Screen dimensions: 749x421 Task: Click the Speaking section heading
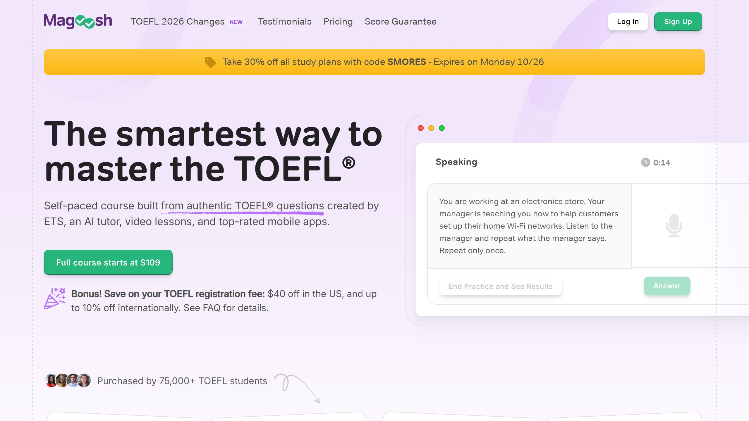click(x=456, y=162)
